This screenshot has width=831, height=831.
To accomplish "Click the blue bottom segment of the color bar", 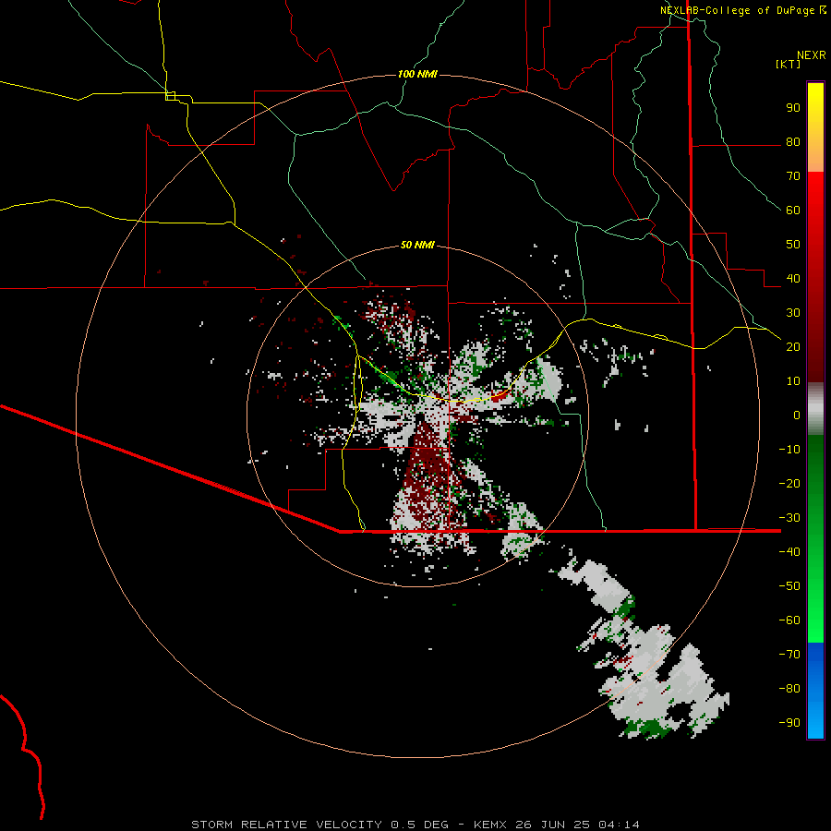I will click(815, 691).
